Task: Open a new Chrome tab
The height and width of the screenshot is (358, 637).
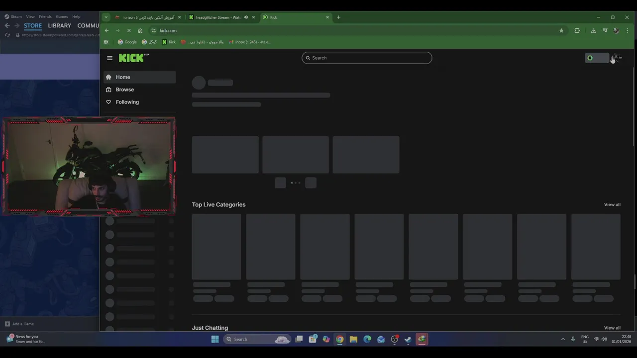Action: [338, 17]
